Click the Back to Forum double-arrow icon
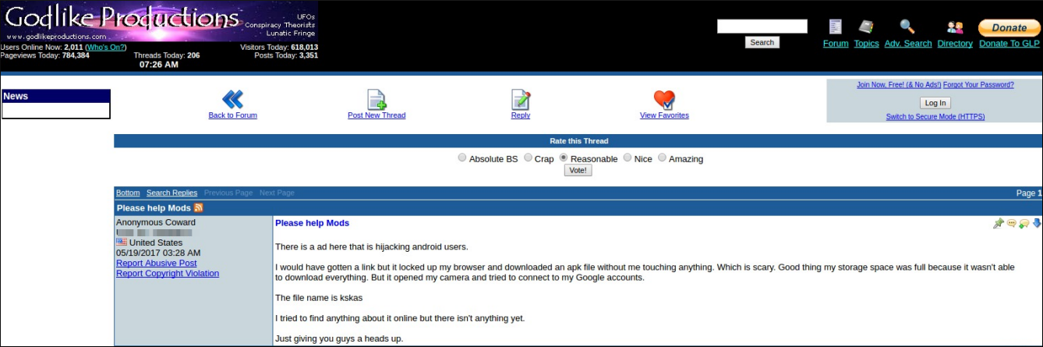The image size is (1043, 347). click(x=232, y=99)
